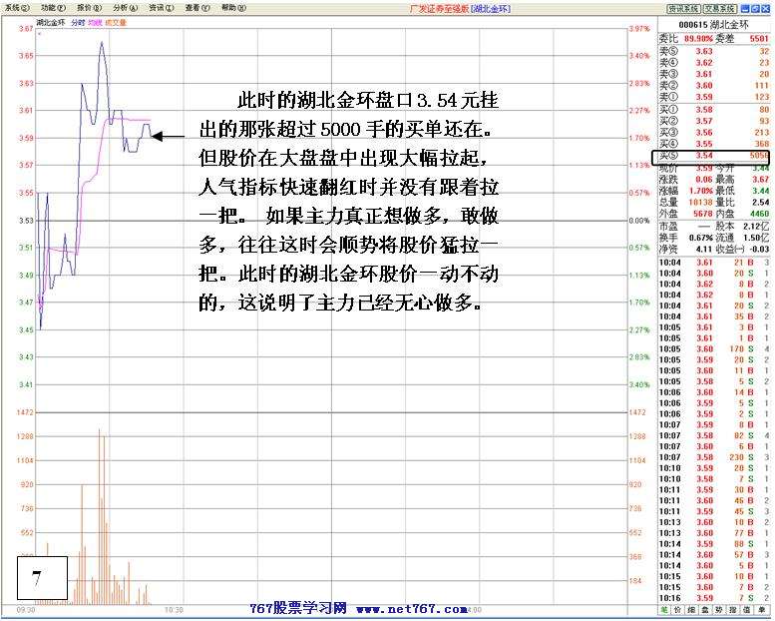Select the 笔 tab at bottom right

pyautogui.click(x=664, y=608)
